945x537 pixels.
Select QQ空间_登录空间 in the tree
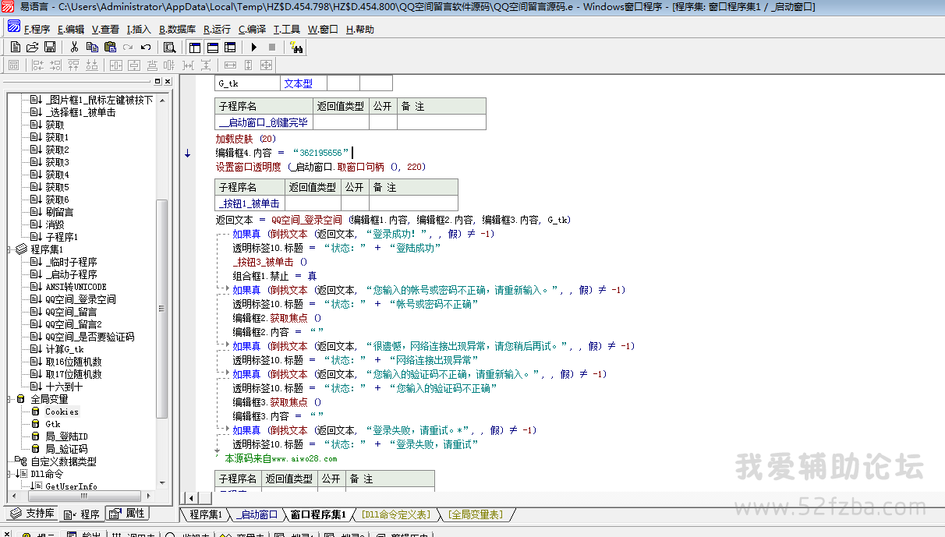pos(80,299)
